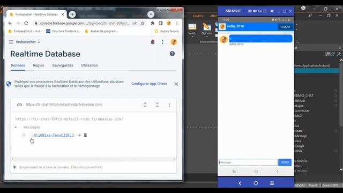Open -N1iGNIxe-FAxmh3SRLD key link
The width and height of the screenshot is (343, 193).
tap(53, 135)
